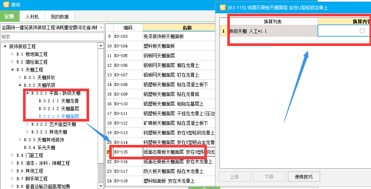Viewport: 371px width, 189px height.
Task: Select B.6 其他工程 tree item
Action: [30, 171]
